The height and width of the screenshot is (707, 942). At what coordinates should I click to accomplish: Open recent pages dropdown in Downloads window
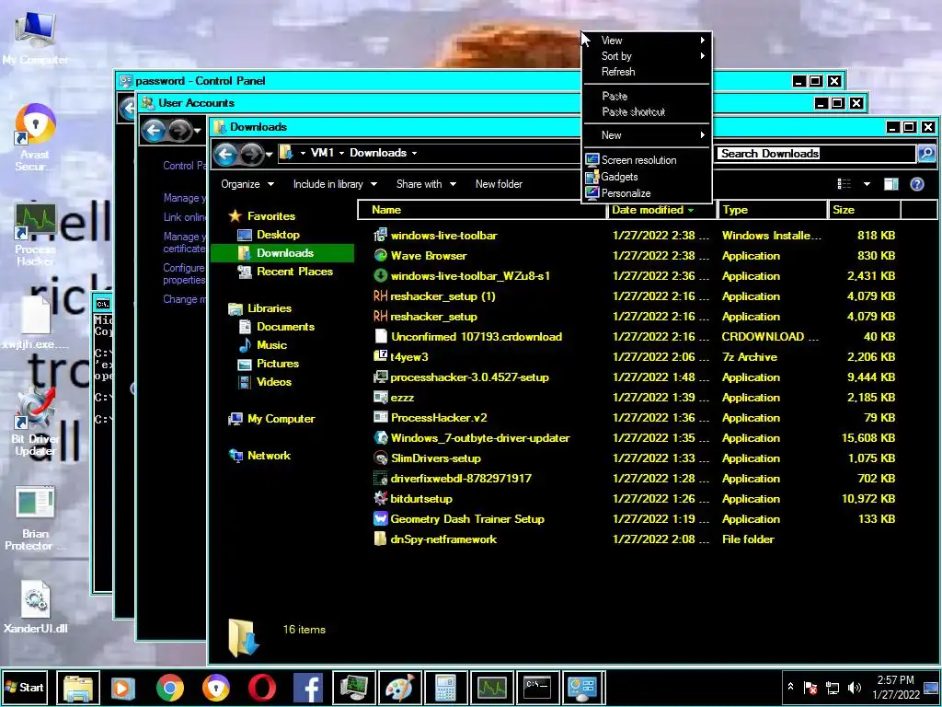pyautogui.click(x=270, y=155)
